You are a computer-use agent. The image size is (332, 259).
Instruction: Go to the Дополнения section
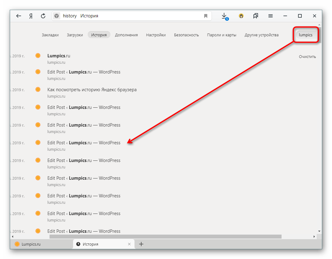click(126, 35)
